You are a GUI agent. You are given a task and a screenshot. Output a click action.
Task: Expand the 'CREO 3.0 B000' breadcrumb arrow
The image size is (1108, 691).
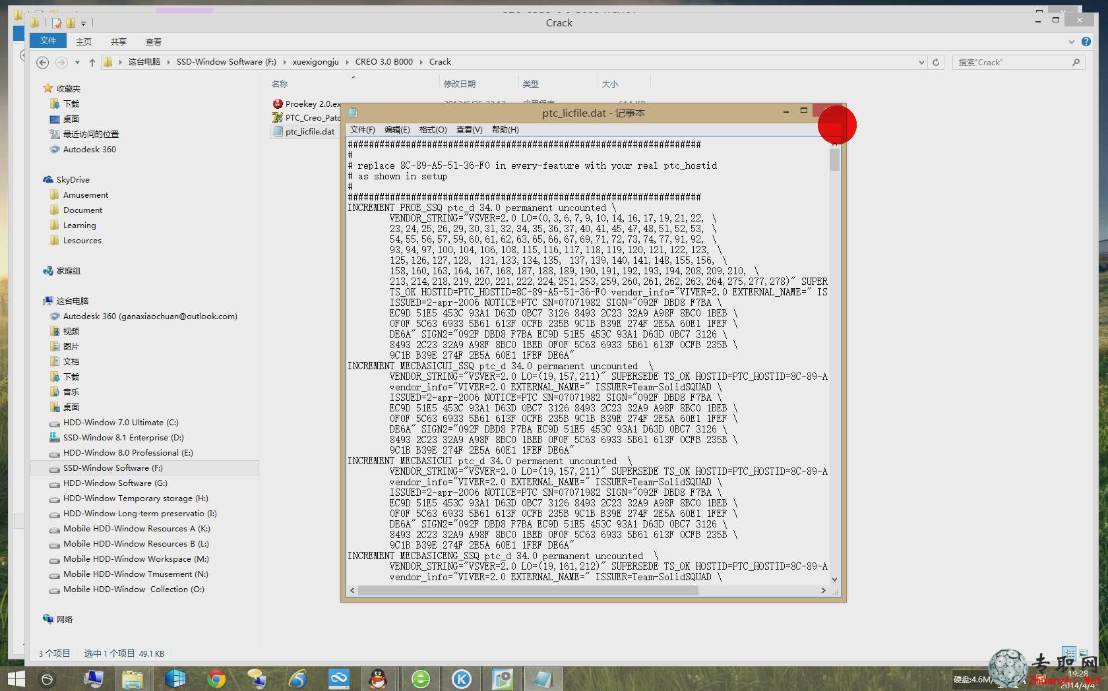421,62
